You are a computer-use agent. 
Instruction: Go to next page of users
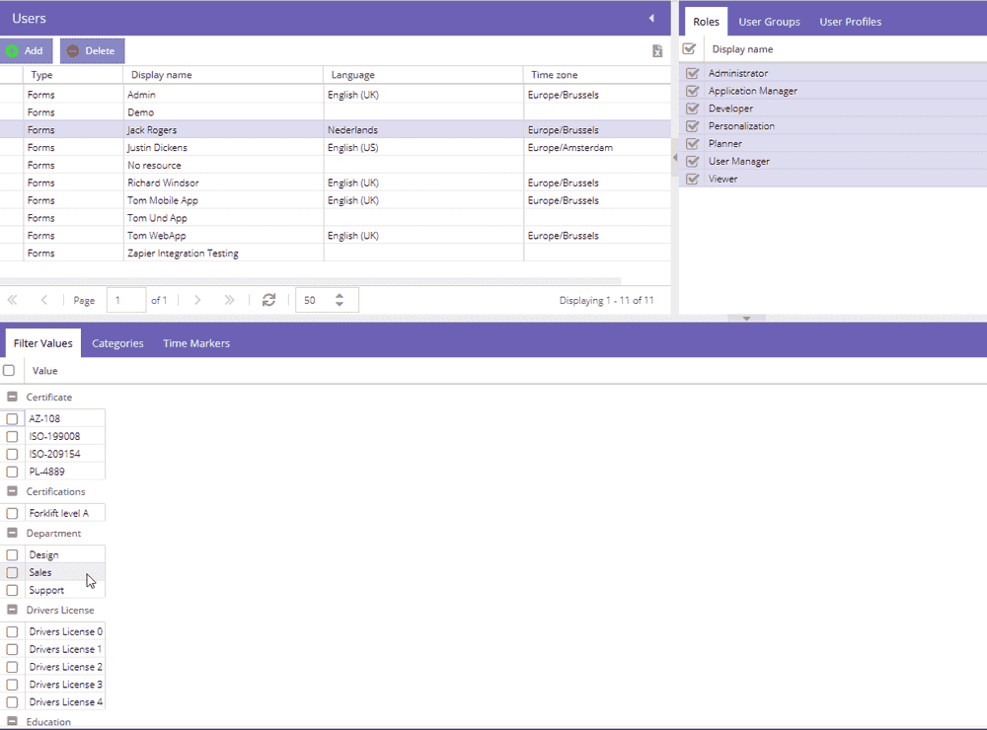[x=197, y=300]
